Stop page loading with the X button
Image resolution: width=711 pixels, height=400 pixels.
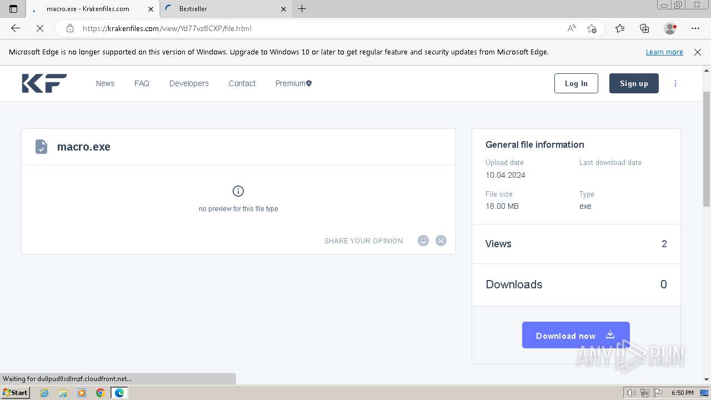tap(40, 28)
